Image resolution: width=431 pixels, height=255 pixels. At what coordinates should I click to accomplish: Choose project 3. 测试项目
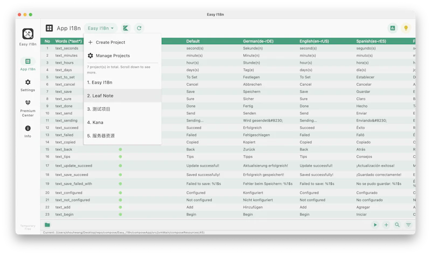point(123,109)
